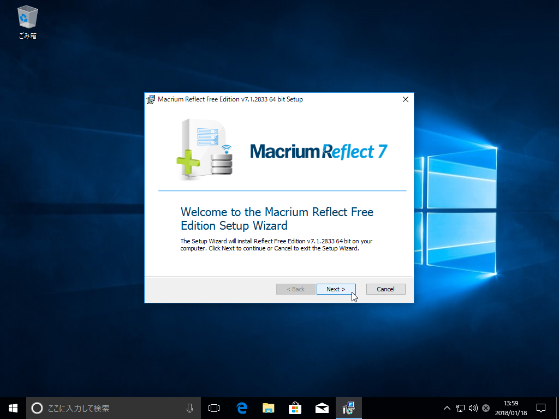The width and height of the screenshot is (559, 419).
Task: Launch Microsoft Edge from the taskbar
Action: [x=241, y=408]
